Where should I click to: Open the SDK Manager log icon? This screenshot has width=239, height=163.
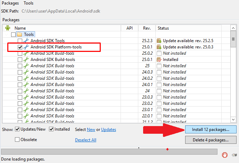pos(234,155)
